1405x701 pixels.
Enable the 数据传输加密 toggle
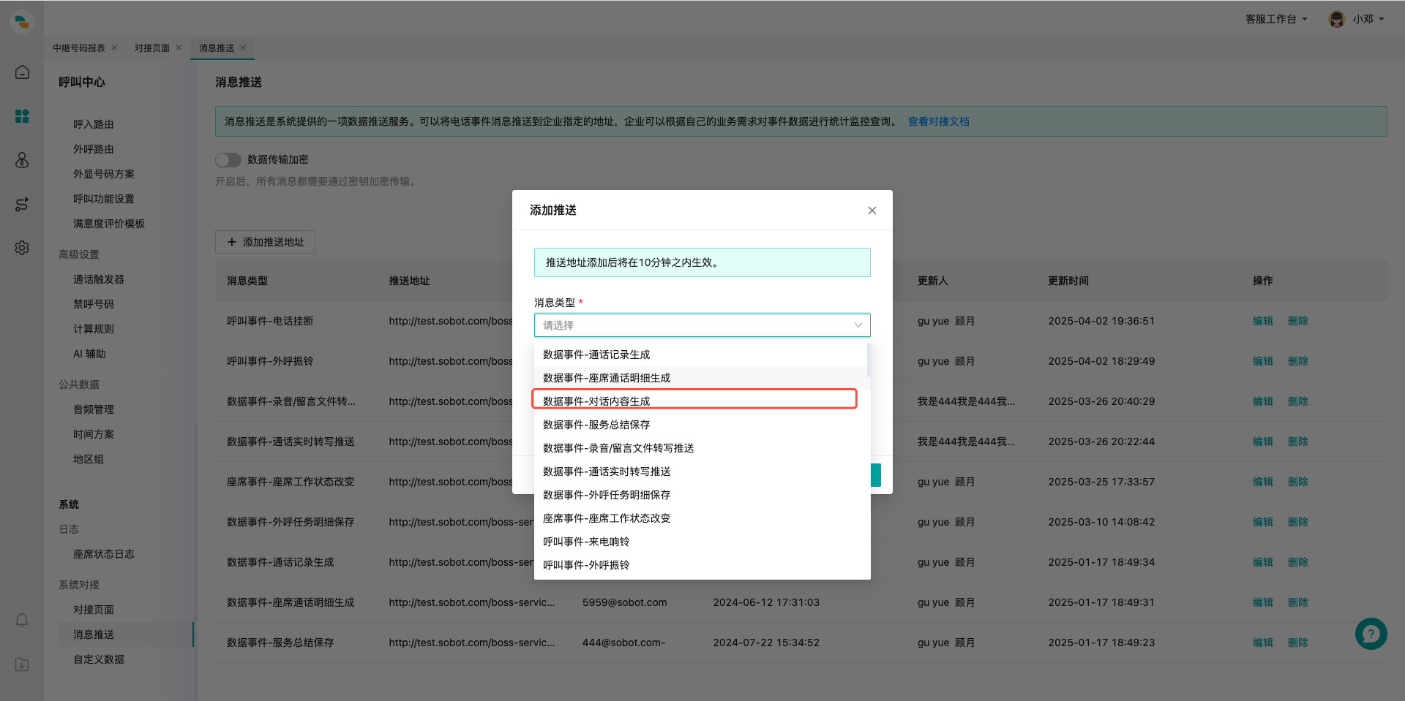point(228,159)
